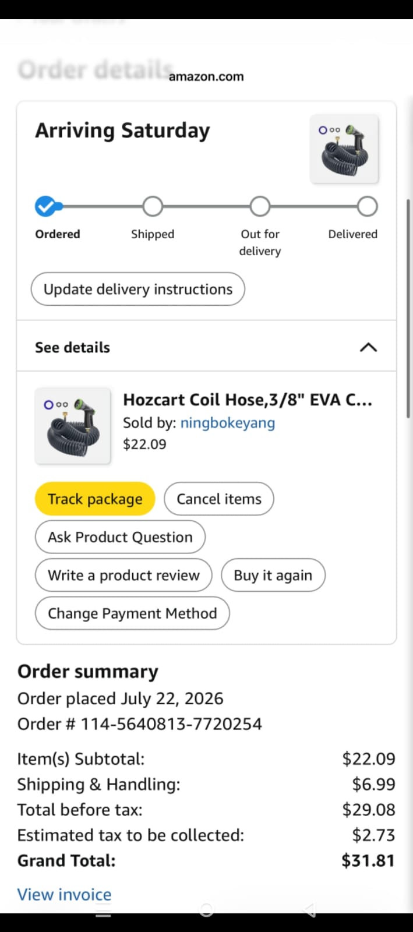Image resolution: width=413 pixels, height=932 pixels.
Task: Collapse See details chevron arrow
Action: click(368, 347)
